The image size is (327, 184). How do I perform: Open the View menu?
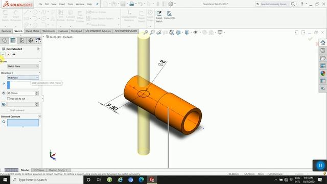(x=54, y=4)
